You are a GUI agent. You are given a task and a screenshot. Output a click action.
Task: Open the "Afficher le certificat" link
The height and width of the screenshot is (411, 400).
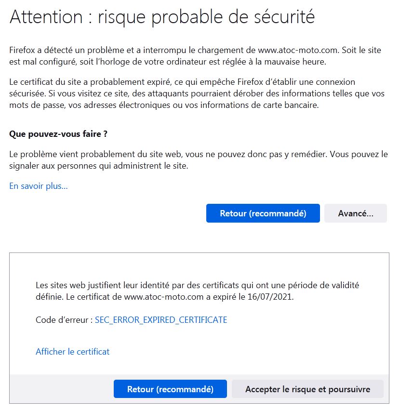pos(72,352)
